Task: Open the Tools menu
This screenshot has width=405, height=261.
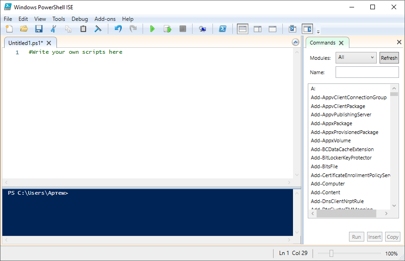Action: click(x=59, y=19)
